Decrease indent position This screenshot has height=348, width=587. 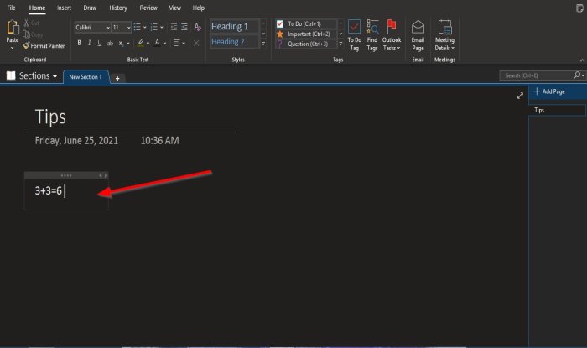pos(174,27)
